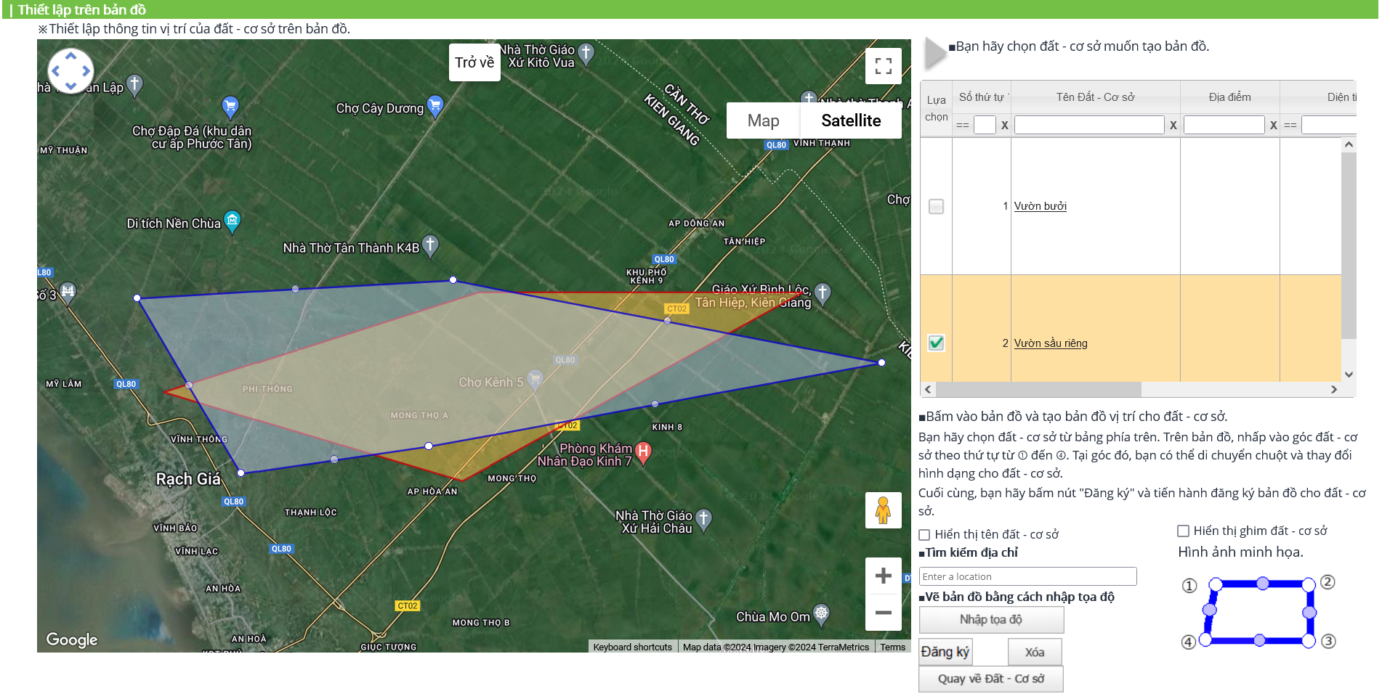Switch to Map view tab
1390x699 pixels.
point(763,120)
